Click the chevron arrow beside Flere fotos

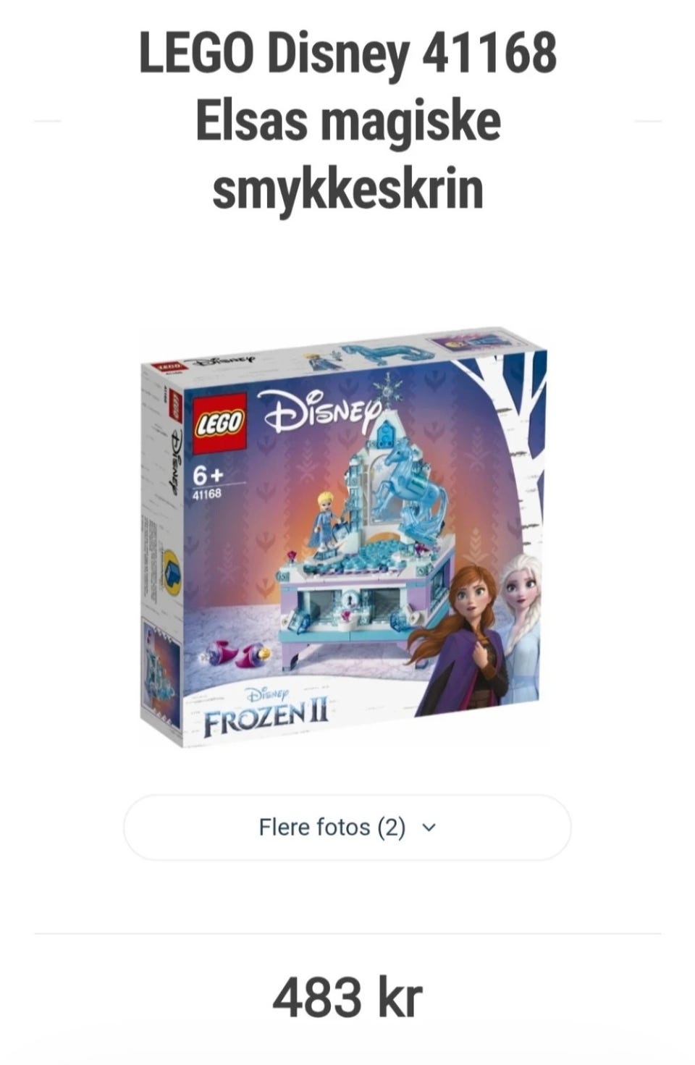pyautogui.click(x=429, y=828)
